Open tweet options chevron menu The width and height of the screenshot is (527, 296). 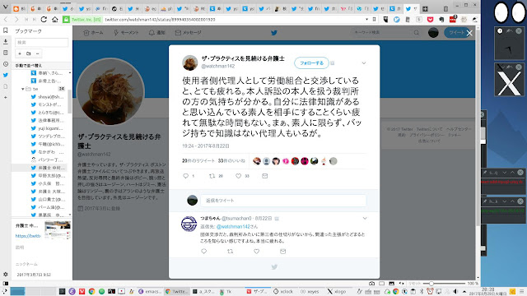(364, 63)
